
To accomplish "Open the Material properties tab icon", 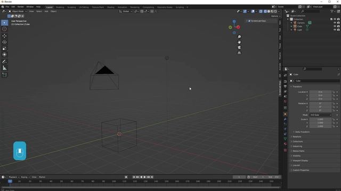I will [x=286, y=144].
